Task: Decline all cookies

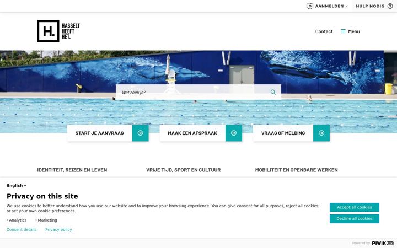Action: (354, 219)
